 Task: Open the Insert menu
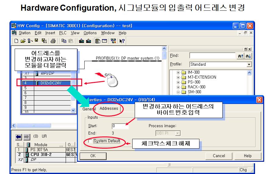tap(50, 33)
